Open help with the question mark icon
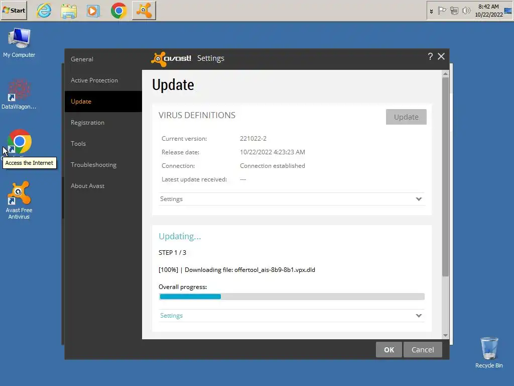Screen dimensions: 514x386 (430, 57)
